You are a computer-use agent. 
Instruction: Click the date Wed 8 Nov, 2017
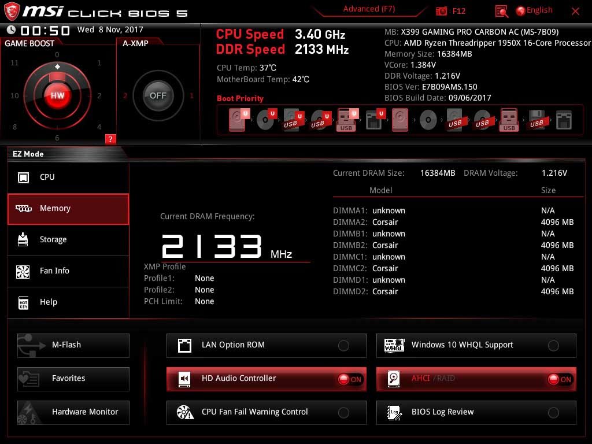point(110,29)
